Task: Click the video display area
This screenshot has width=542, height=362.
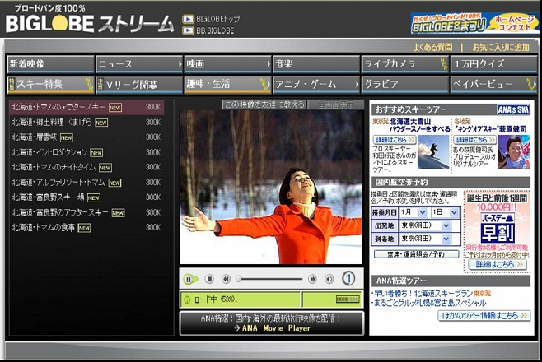Action: click(271, 188)
